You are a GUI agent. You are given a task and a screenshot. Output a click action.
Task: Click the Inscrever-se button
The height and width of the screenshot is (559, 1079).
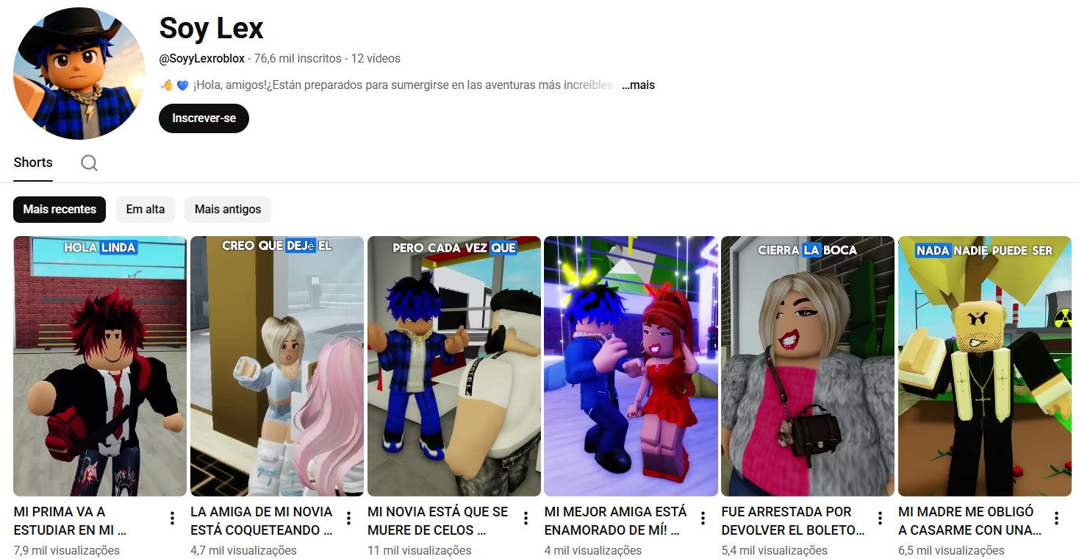pyautogui.click(x=204, y=118)
